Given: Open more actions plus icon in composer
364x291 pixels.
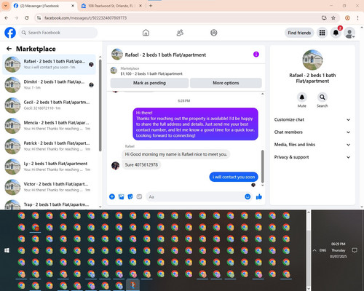Looking at the screenshot, I should click(x=112, y=196).
